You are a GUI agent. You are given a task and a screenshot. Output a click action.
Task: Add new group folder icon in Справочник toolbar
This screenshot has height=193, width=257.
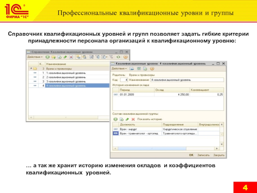pos(54,57)
